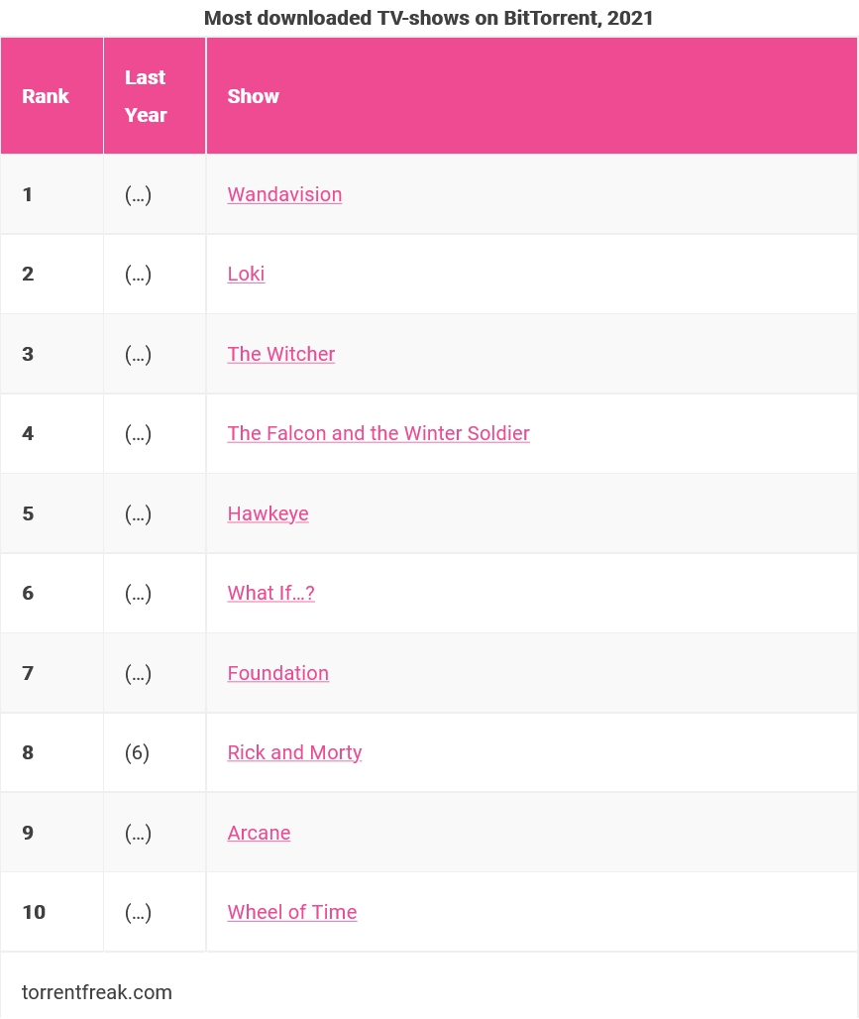The image size is (859, 1019).
Task: Click the torrentfreak.com source text
Action: (x=97, y=992)
